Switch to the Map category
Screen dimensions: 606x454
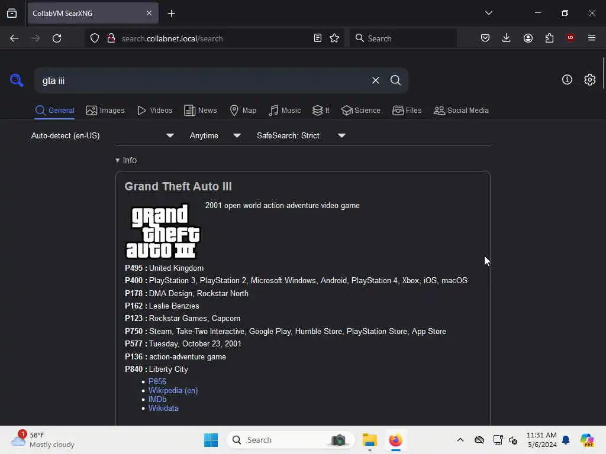click(243, 111)
